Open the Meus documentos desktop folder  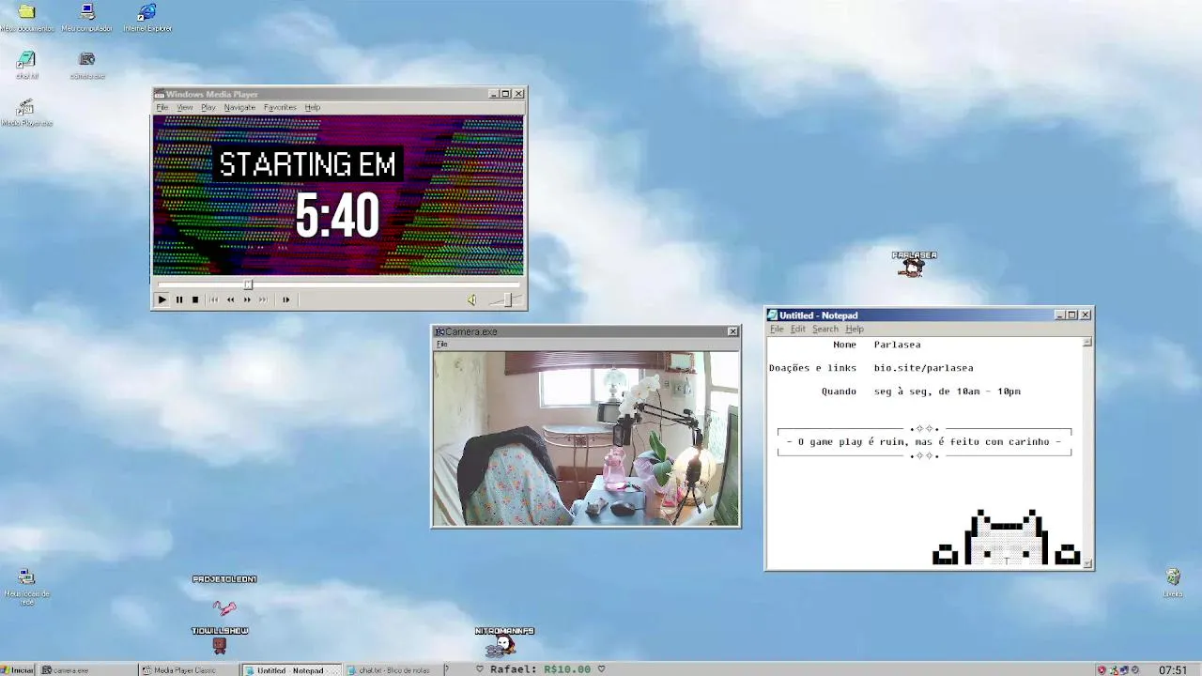click(x=26, y=17)
